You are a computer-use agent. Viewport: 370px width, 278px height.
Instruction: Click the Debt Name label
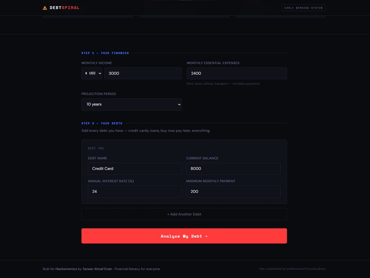coord(97,158)
